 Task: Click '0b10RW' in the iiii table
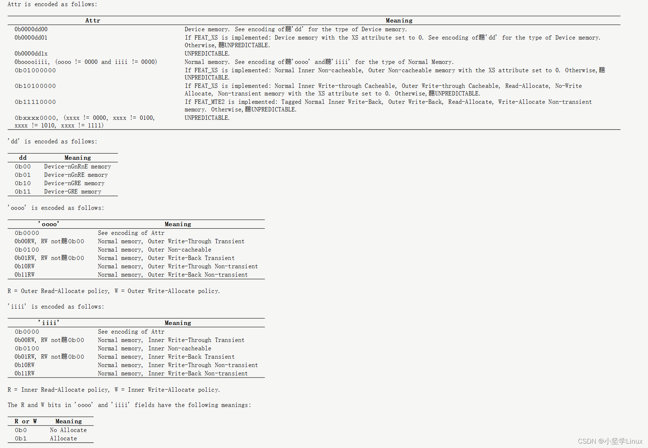click(x=25, y=365)
